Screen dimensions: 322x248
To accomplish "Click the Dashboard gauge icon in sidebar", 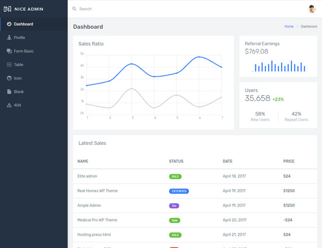I will pos(9,24).
